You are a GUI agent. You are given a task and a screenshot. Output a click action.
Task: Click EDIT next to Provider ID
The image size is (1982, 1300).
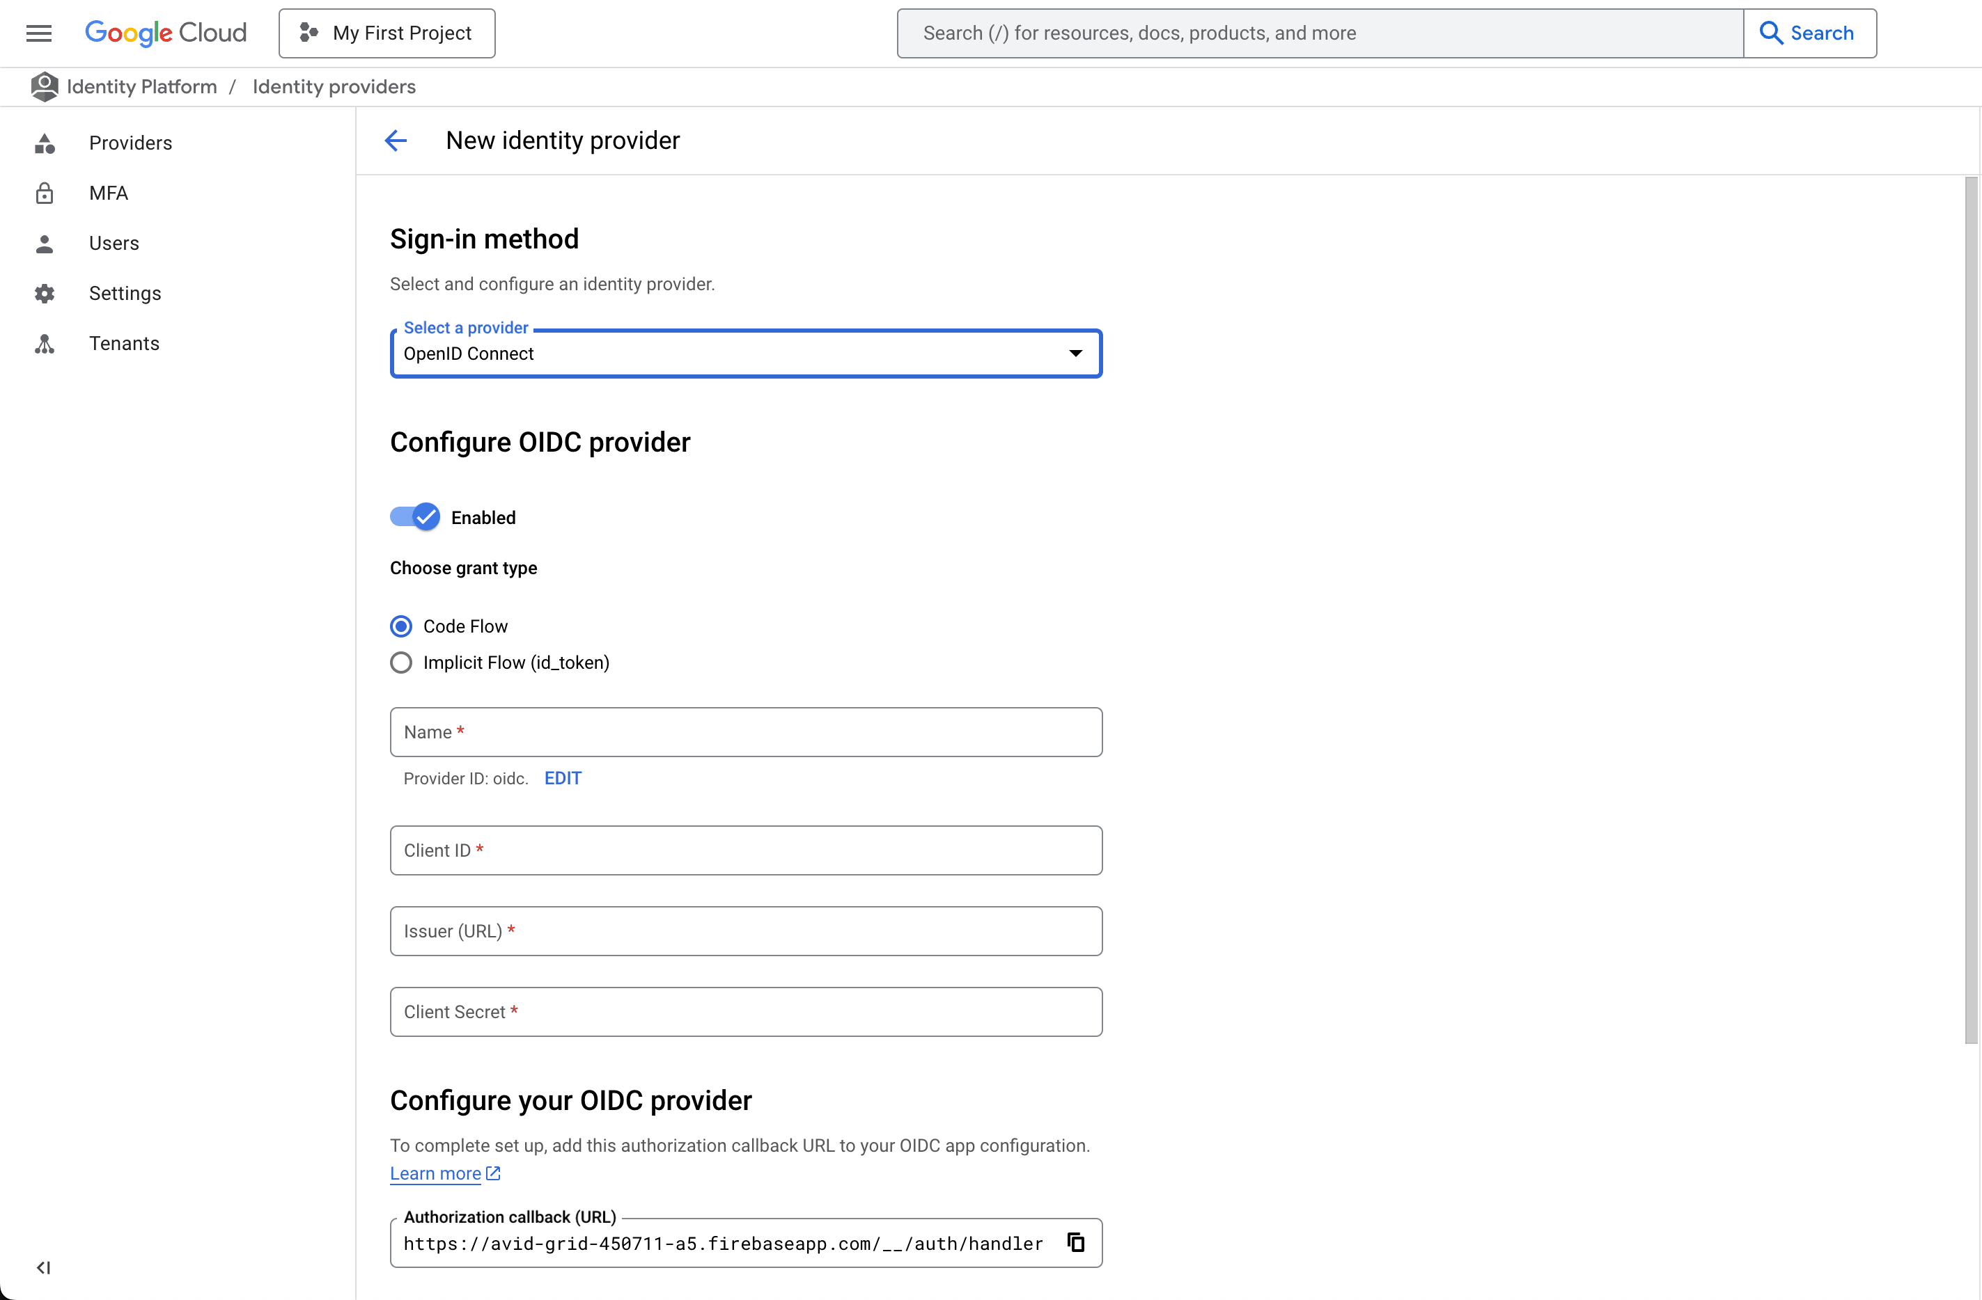(x=563, y=778)
